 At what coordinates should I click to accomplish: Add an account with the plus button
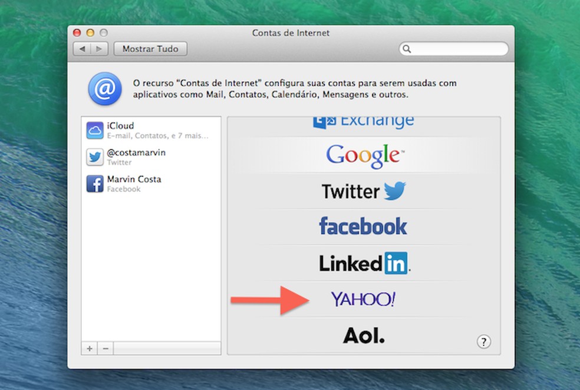tap(90, 348)
